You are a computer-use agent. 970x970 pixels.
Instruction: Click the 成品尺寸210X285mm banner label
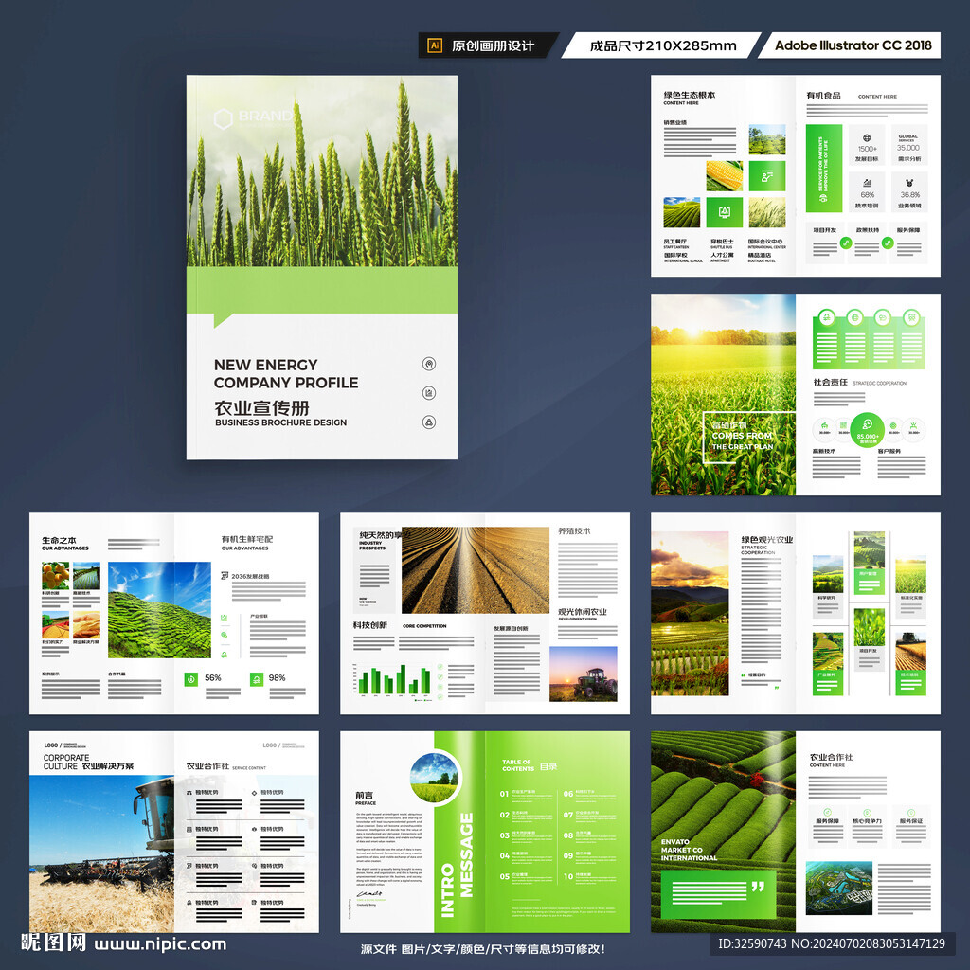point(662,45)
